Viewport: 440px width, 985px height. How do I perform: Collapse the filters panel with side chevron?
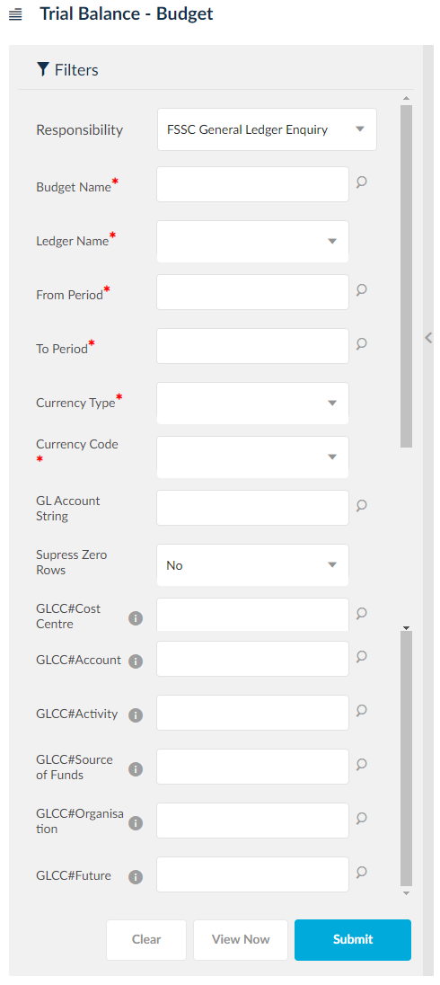(x=428, y=338)
